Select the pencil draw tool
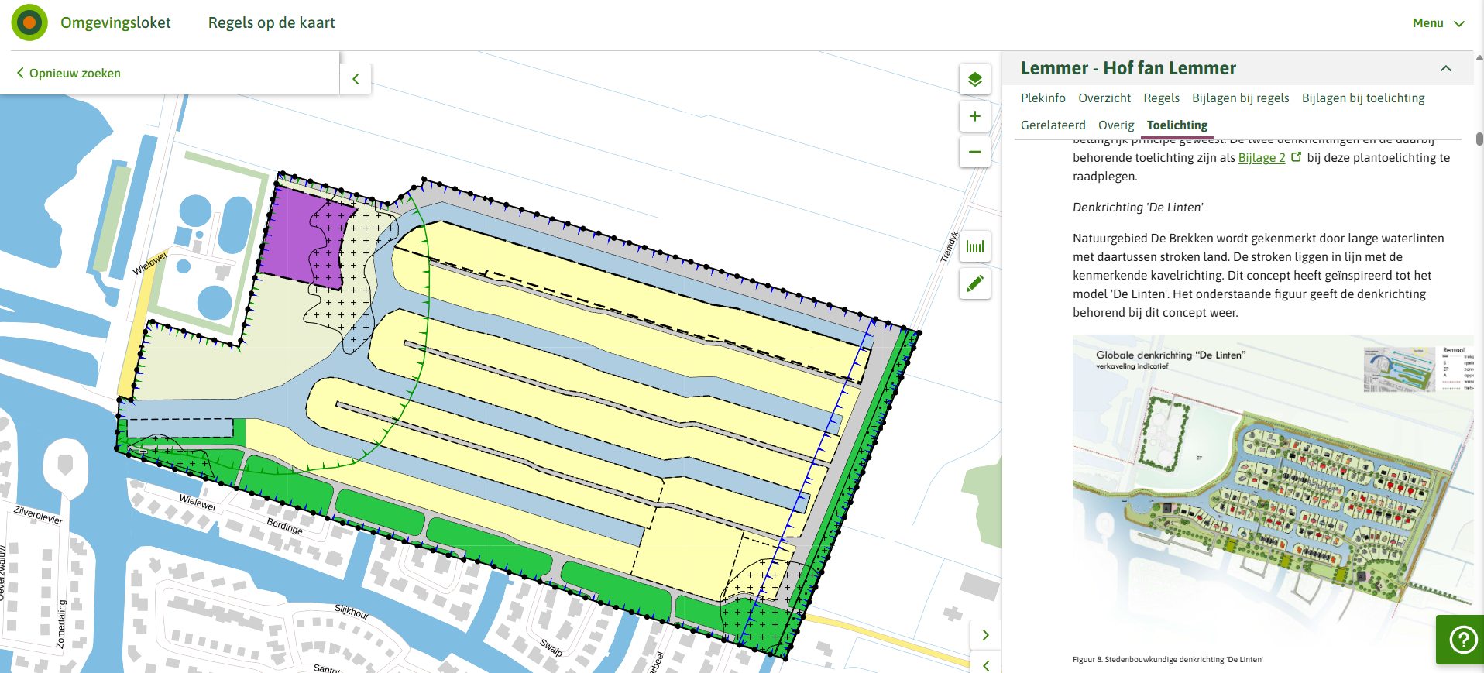The width and height of the screenshot is (1484, 673). coord(974,283)
